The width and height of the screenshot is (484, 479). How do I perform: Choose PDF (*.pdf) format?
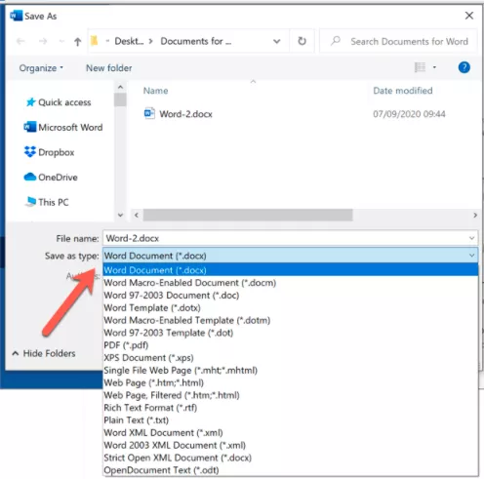[291, 345]
